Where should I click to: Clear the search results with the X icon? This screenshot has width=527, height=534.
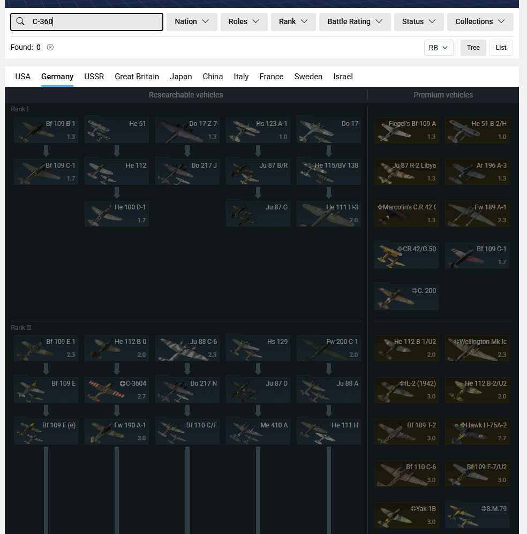pyautogui.click(x=50, y=47)
